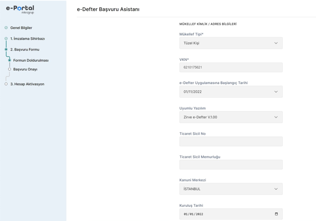
Task: Click the Genel Bilgiler checkmark step icon
Action: (6, 28)
